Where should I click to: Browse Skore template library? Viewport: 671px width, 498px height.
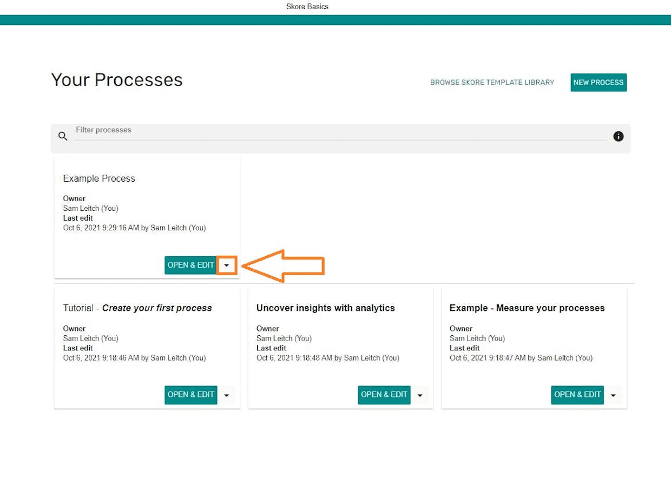[x=492, y=82]
